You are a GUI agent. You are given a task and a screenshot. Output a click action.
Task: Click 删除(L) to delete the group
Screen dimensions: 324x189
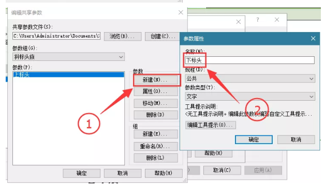coord(156,158)
